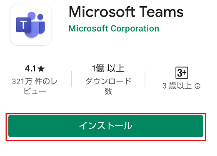The image size is (217, 156).
Task: Click the 1億 以上 download count
Action: 108,68
